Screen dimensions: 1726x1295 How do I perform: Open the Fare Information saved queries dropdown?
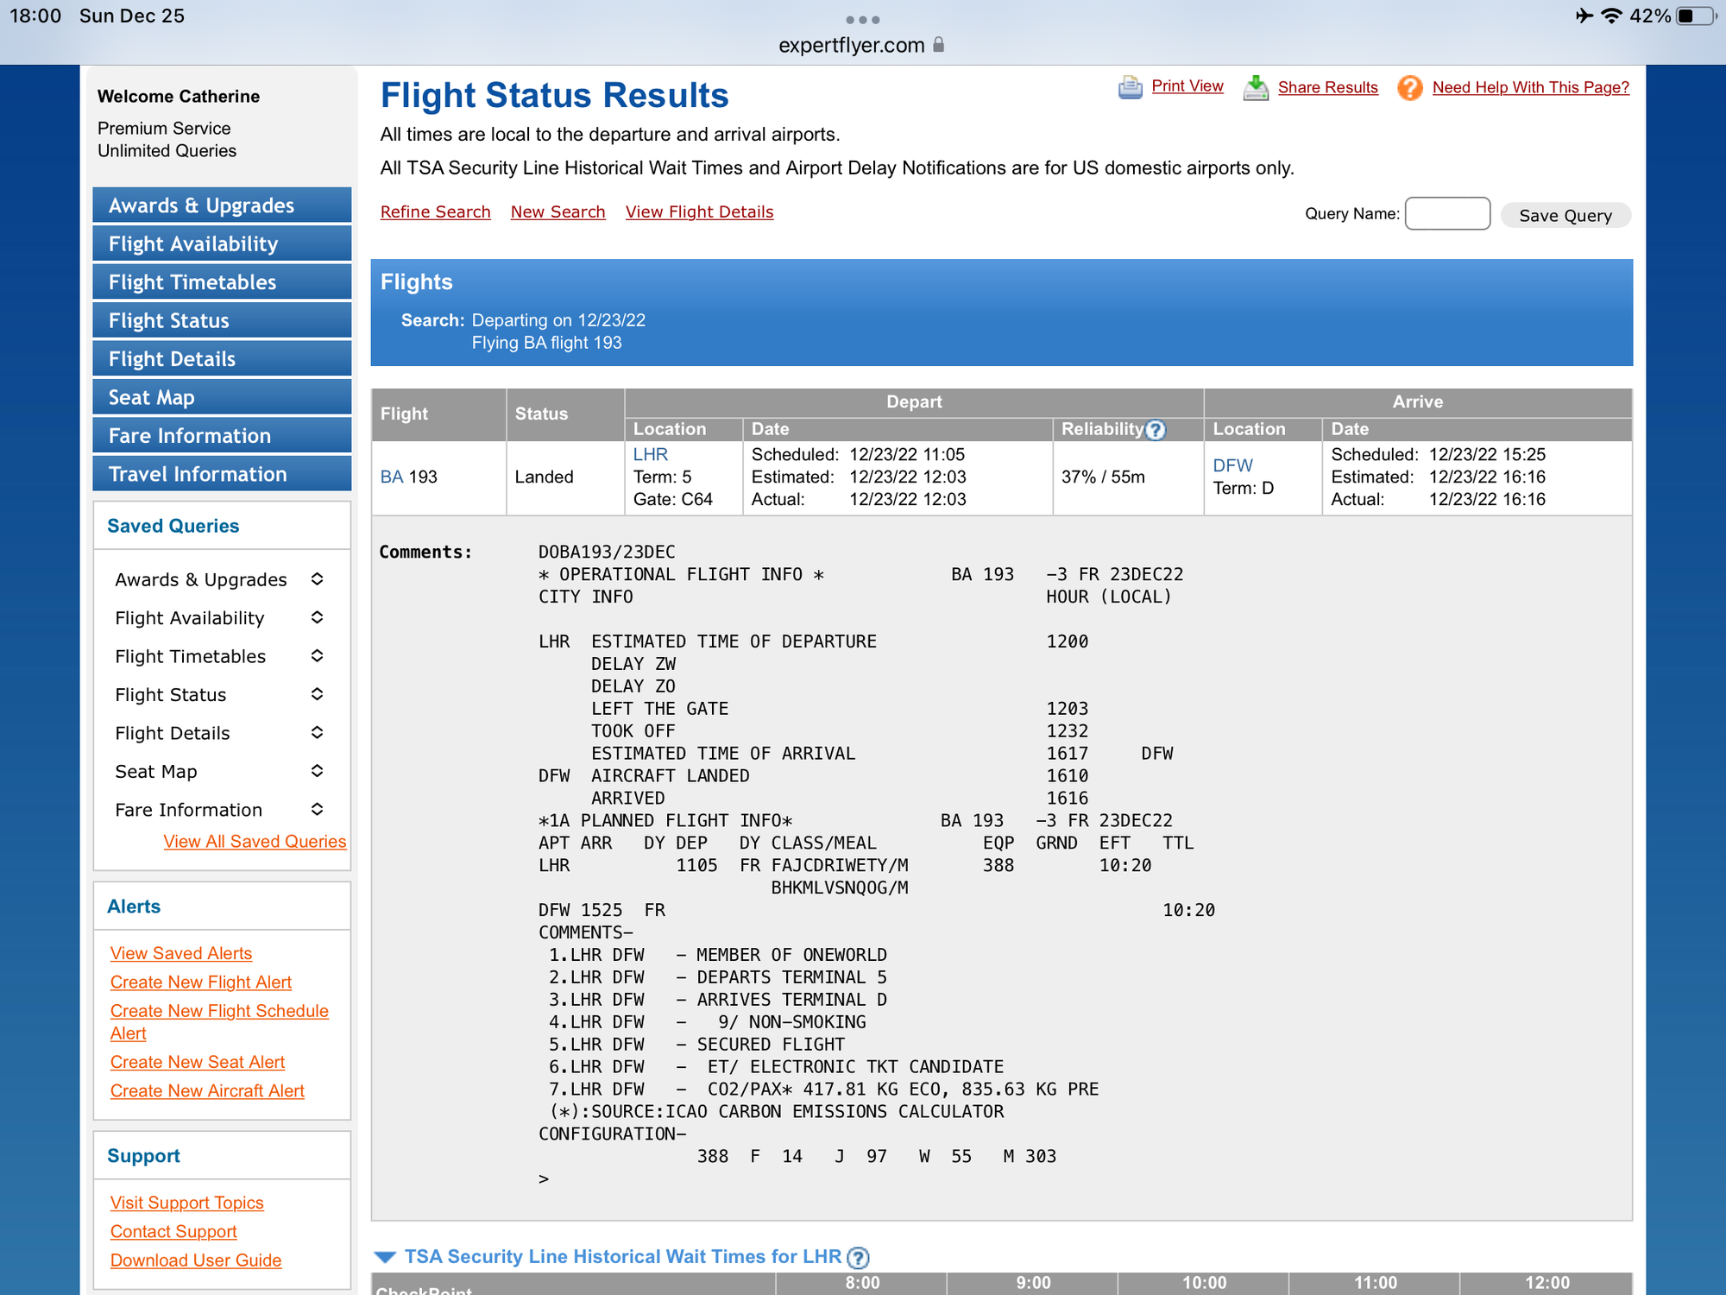click(317, 809)
